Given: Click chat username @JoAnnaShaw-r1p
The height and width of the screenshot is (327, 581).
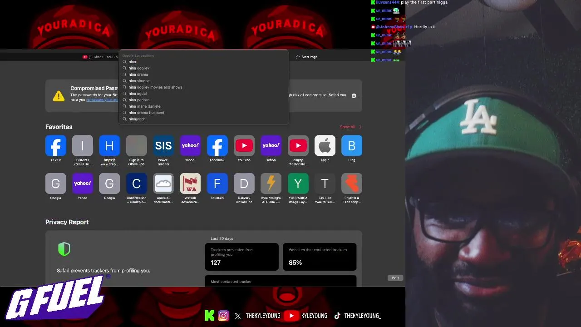Looking at the screenshot, I should (394, 27).
